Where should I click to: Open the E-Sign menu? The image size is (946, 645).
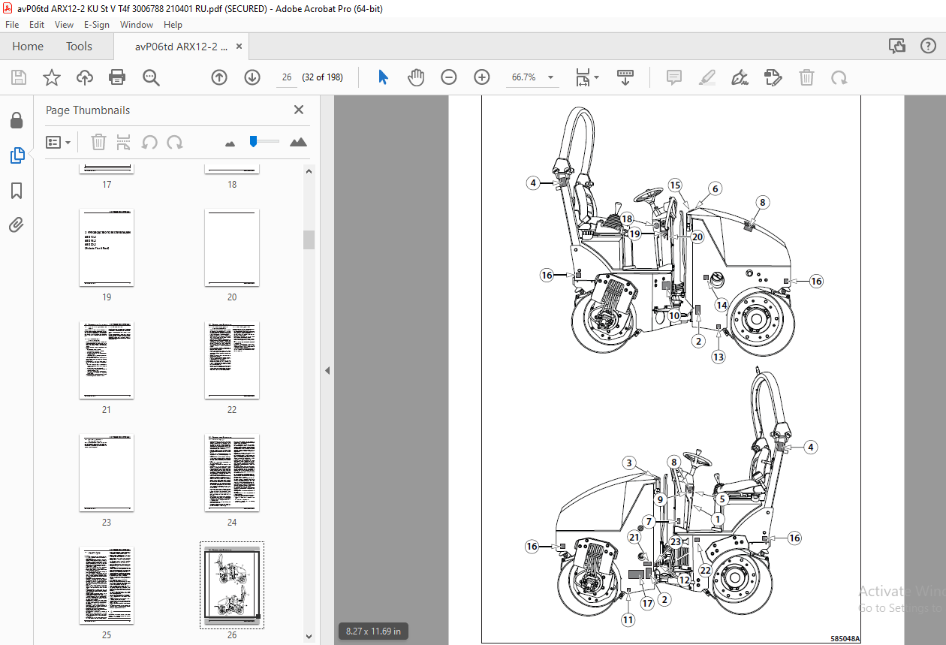(97, 24)
